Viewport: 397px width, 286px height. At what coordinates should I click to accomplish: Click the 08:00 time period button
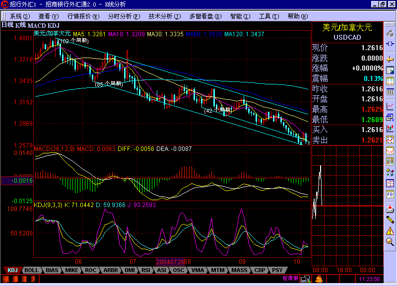click(x=320, y=270)
